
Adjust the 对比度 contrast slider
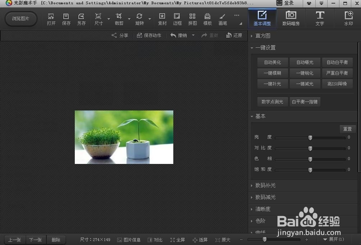310,148
